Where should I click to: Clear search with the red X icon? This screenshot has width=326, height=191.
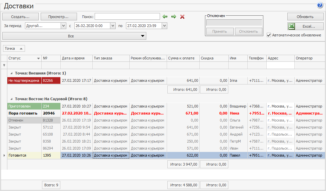click(182, 17)
